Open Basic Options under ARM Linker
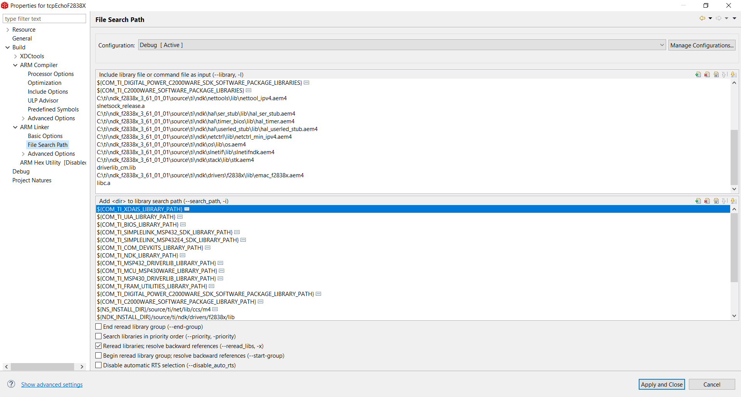741x397 pixels. [x=45, y=136]
